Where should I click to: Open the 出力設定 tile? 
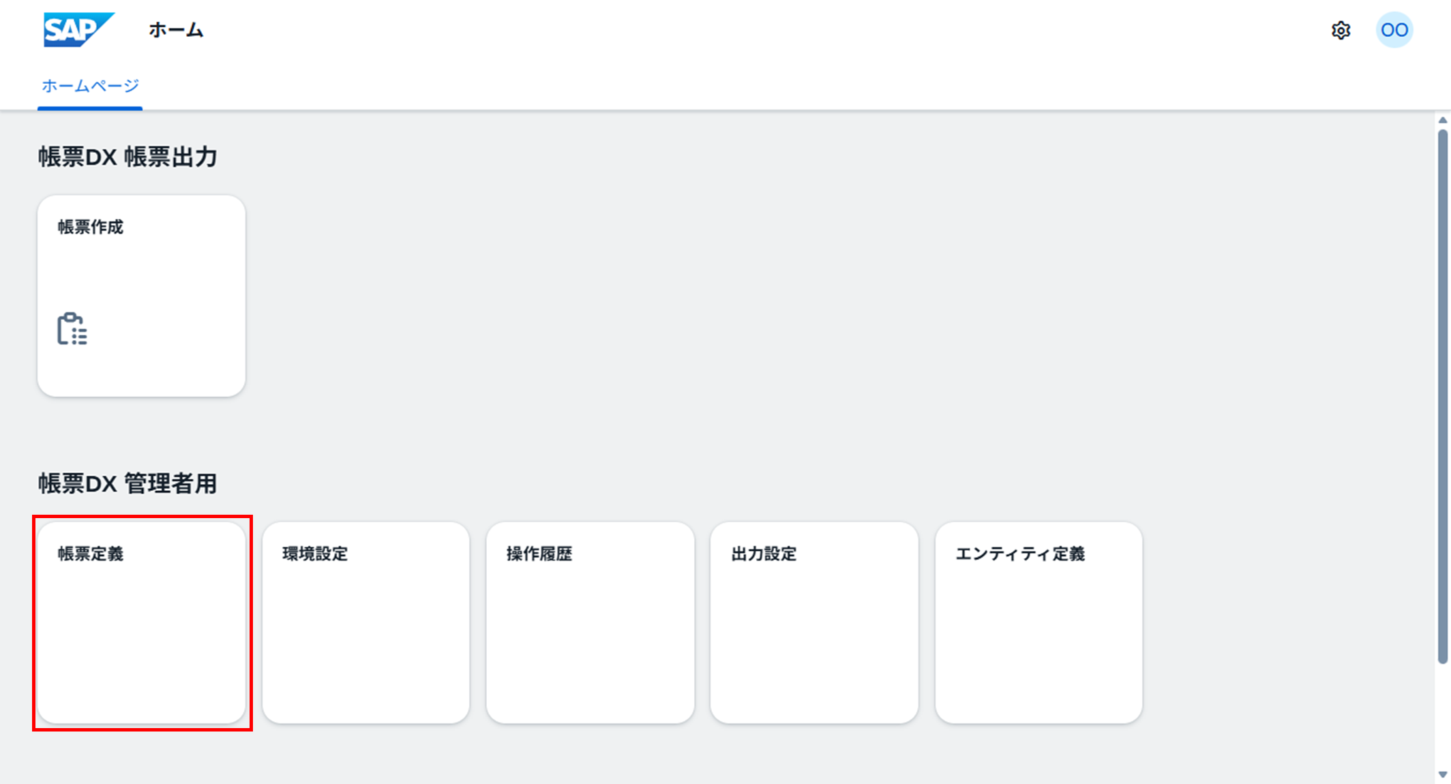coord(814,622)
